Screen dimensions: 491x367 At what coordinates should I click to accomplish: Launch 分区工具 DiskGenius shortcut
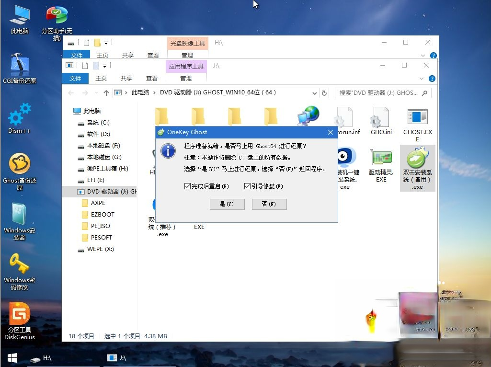point(20,321)
